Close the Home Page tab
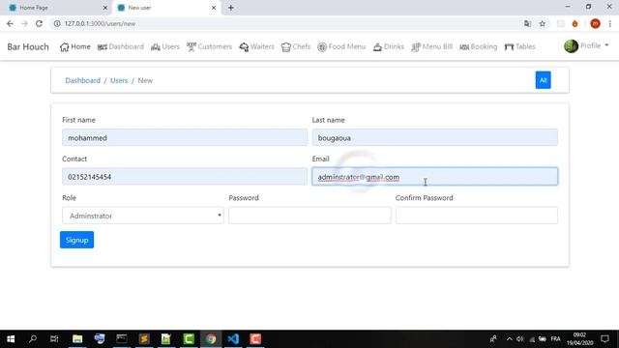The image size is (619, 348). tap(105, 8)
